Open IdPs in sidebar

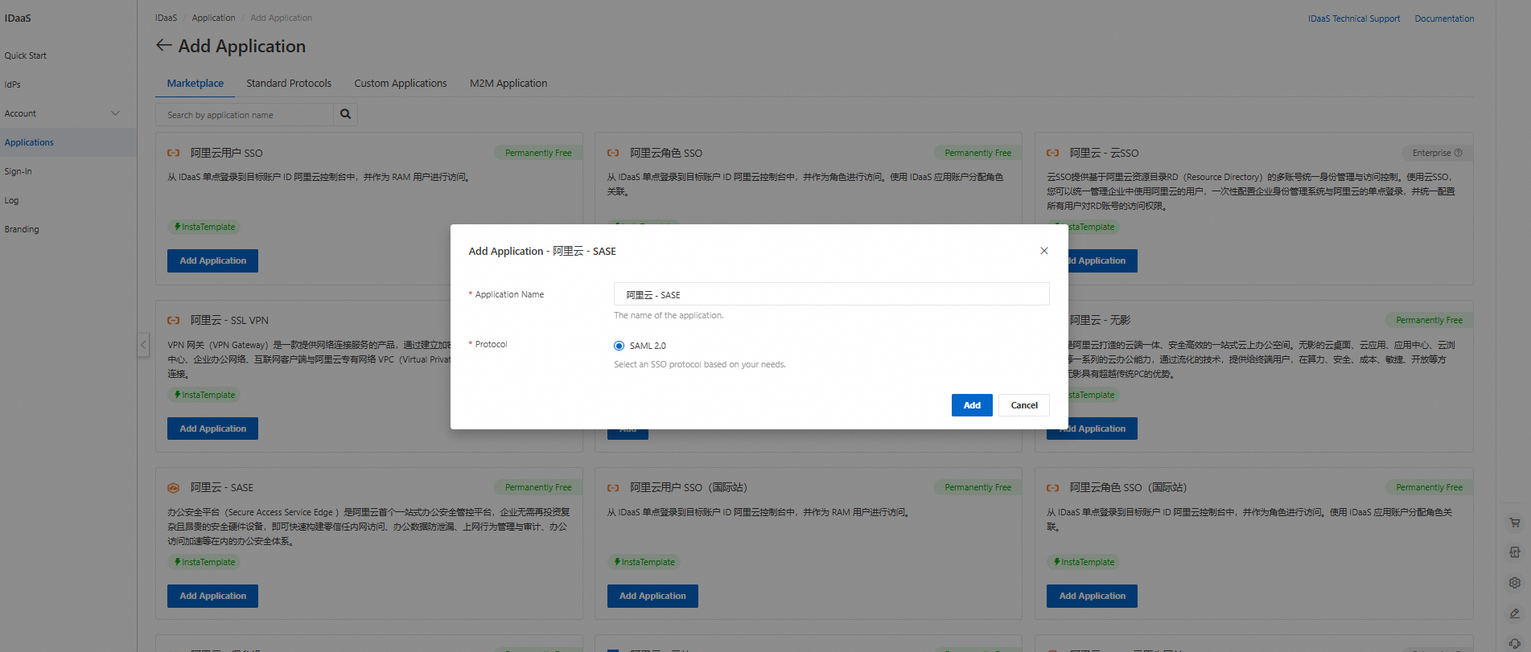click(13, 84)
